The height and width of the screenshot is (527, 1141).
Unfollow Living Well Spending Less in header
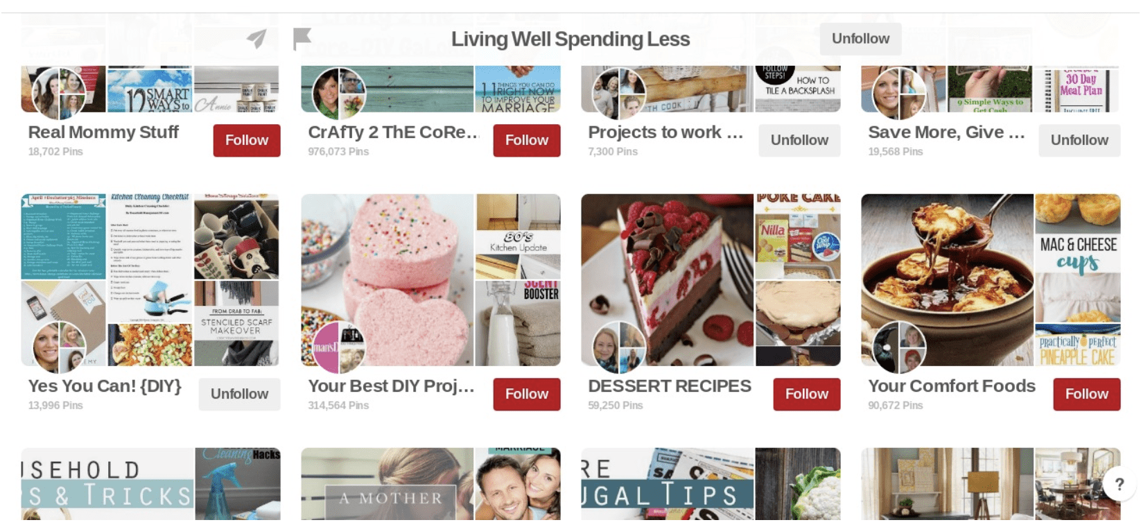(x=860, y=39)
